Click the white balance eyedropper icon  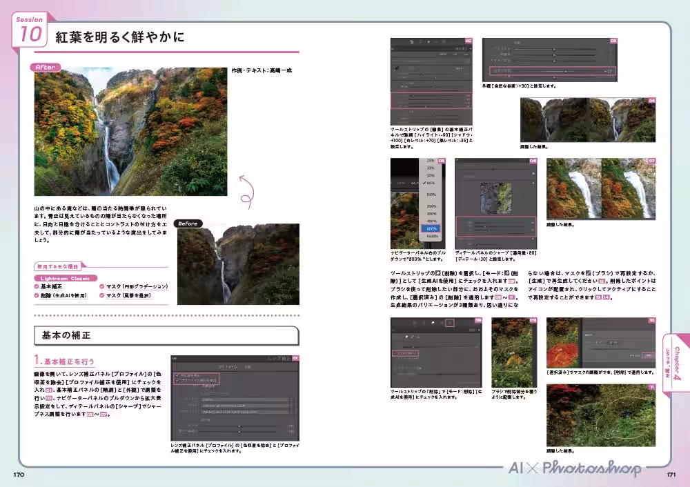coord(395,69)
